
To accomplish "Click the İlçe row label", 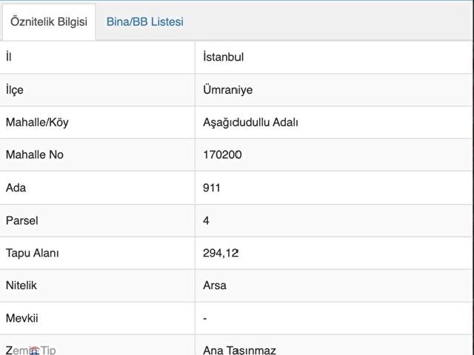I will click(15, 90).
